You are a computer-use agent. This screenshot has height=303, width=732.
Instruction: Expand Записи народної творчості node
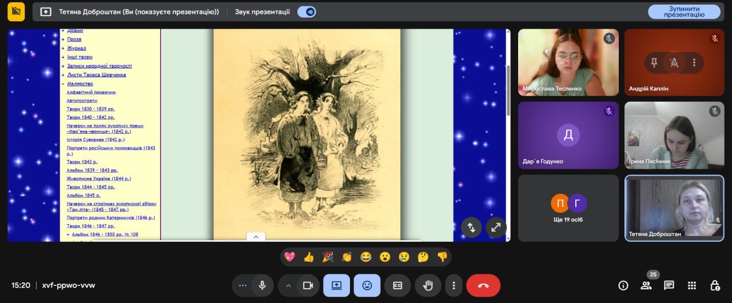pyautogui.click(x=63, y=66)
